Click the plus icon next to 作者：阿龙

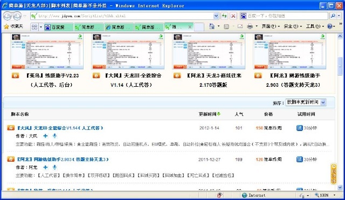[45, 168]
